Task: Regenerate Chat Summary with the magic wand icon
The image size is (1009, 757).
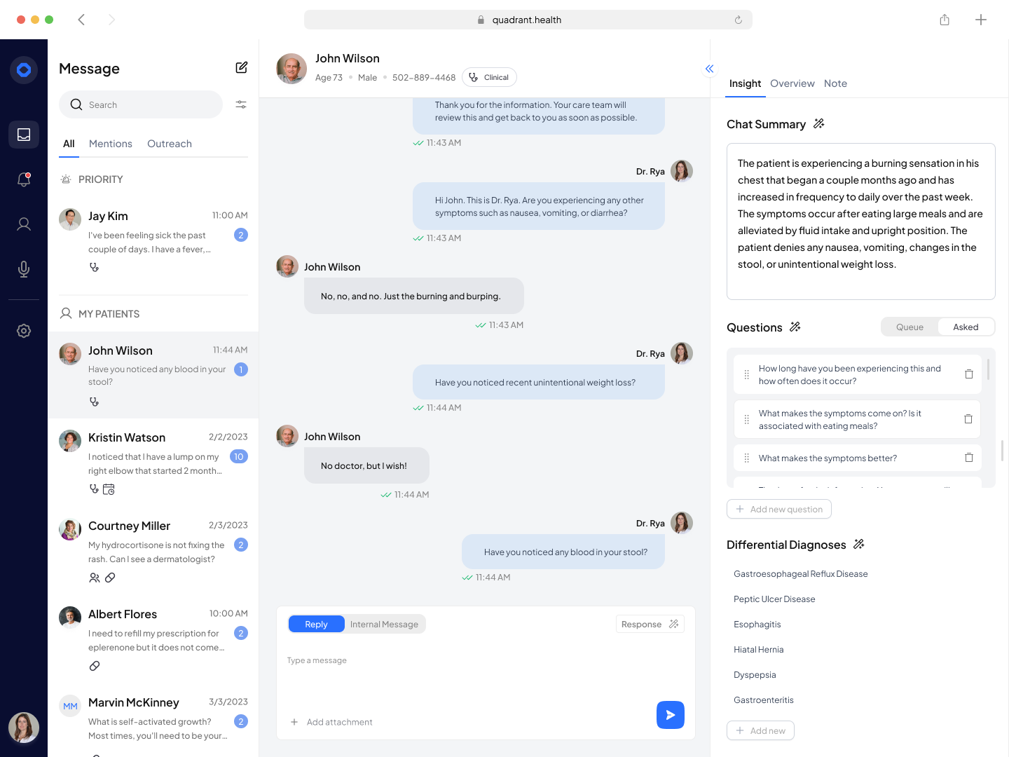Action: (819, 123)
